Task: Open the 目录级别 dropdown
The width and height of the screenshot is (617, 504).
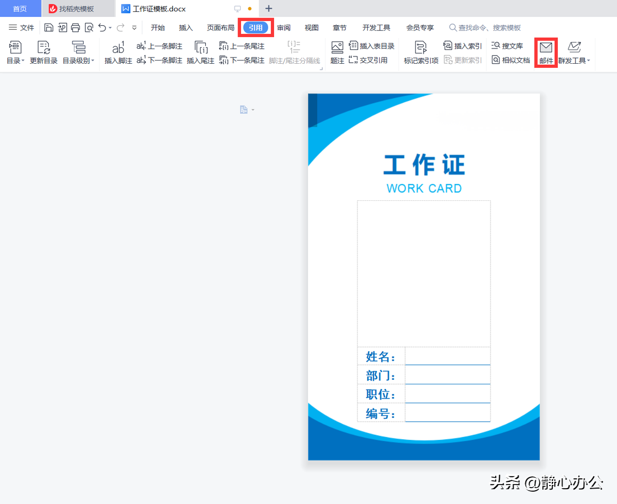Action: tap(79, 53)
